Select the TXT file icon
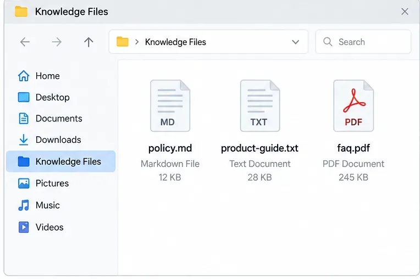The image size is (420, 279). 260,105
